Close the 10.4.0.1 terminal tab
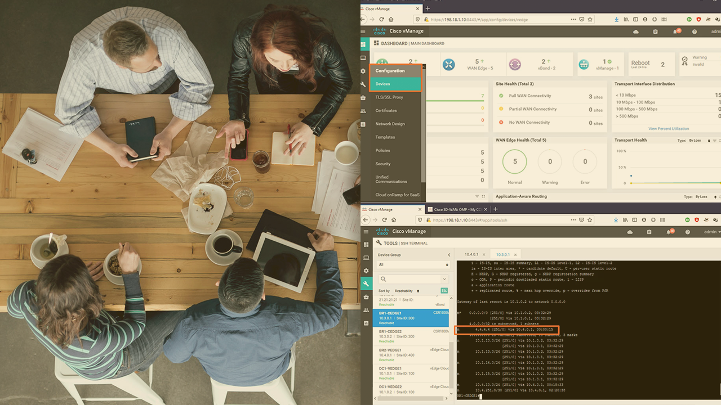The height and width of the screenshot is (405, 721). pyautogui.click(x=484, y=255)
